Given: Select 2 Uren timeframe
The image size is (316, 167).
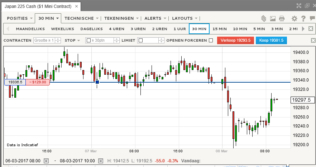Looking at the screenshot, I should [160, 29].
